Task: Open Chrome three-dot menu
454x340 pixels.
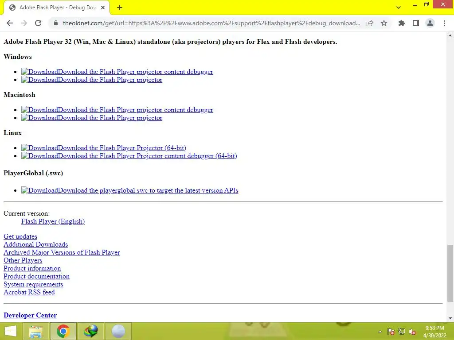Action: (444, 23)
